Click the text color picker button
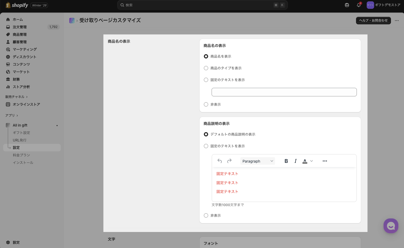This screenshot has width=404, height=248. click(305, 161)
